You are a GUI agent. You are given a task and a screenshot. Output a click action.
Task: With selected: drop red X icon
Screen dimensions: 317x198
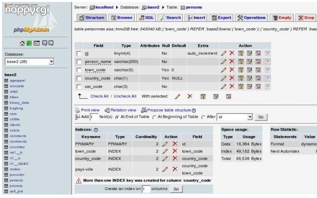[x=190, y=96]
